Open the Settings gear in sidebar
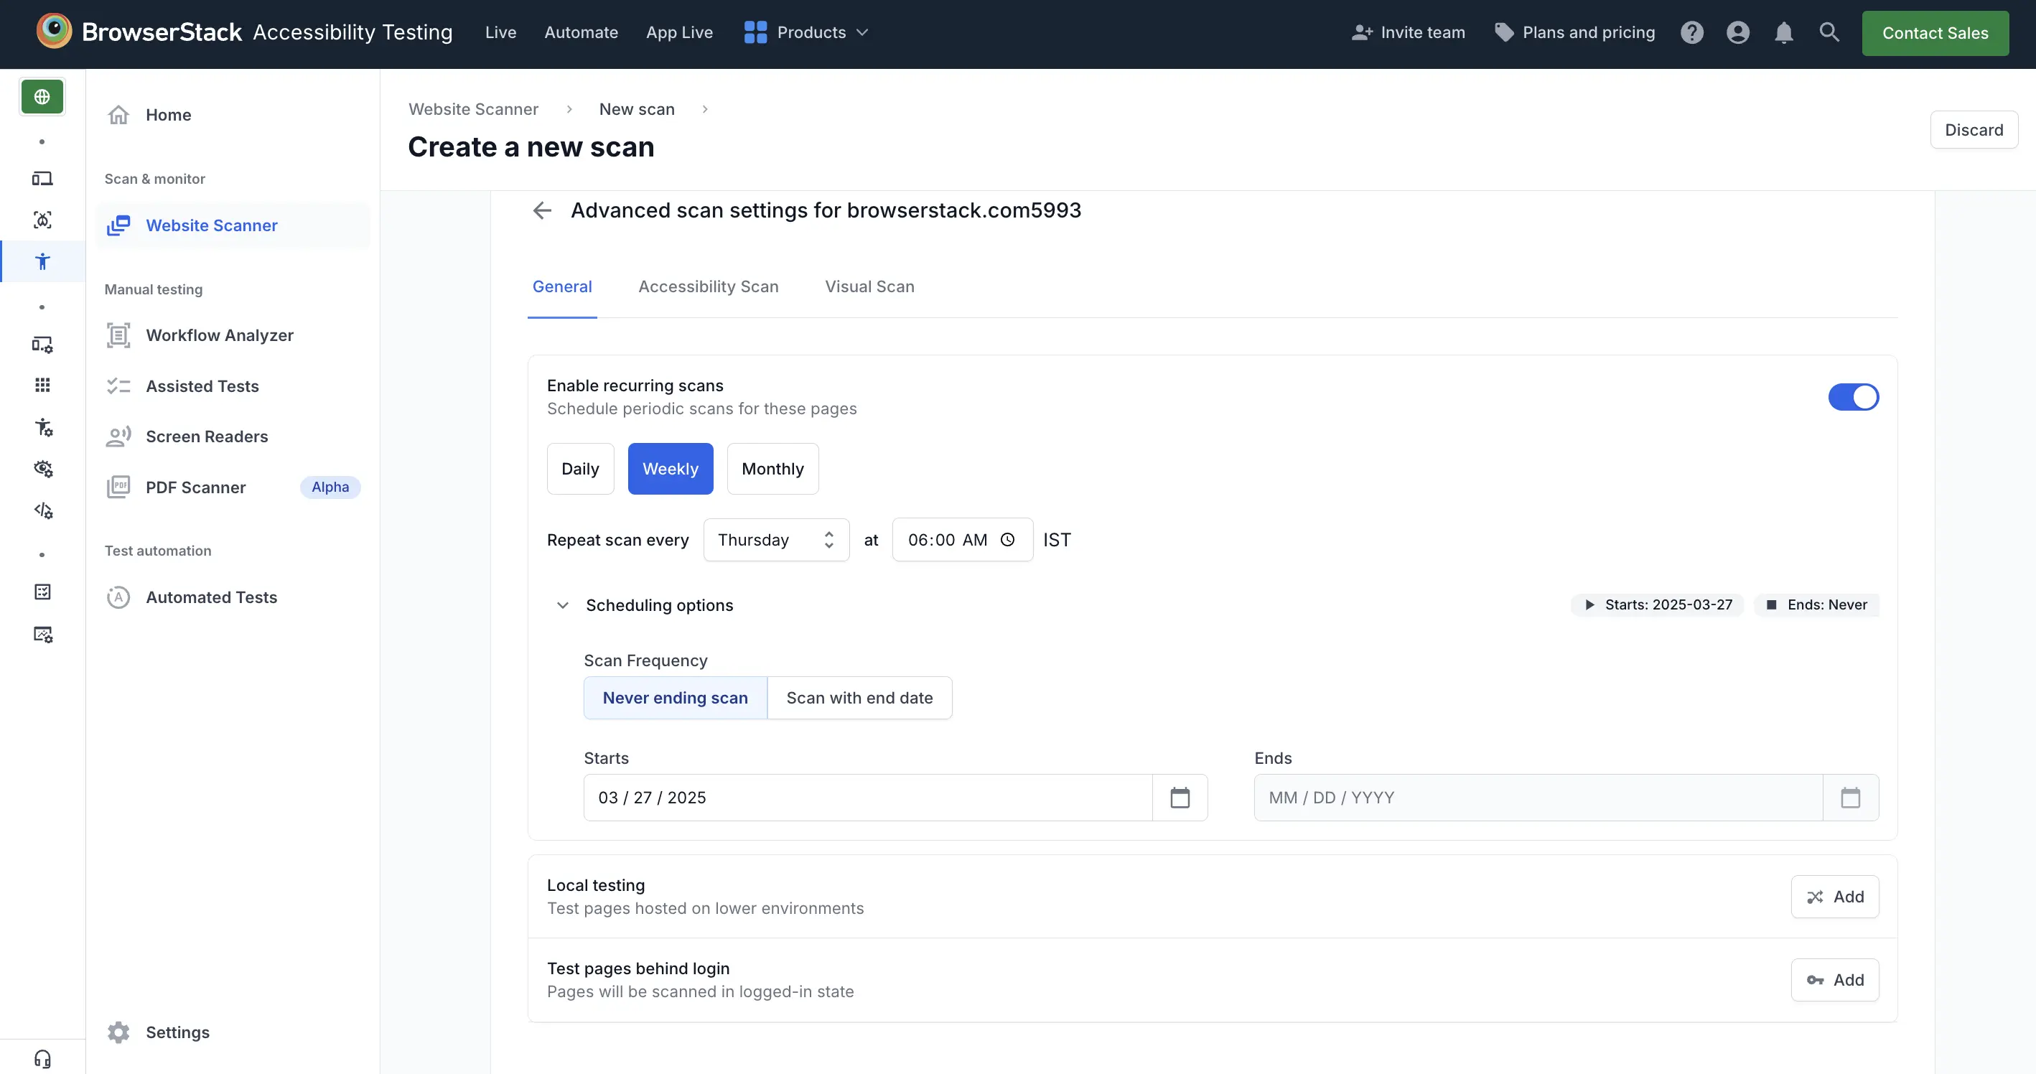This screenshot has height=1074, width=2036. tap(118, 1032)
